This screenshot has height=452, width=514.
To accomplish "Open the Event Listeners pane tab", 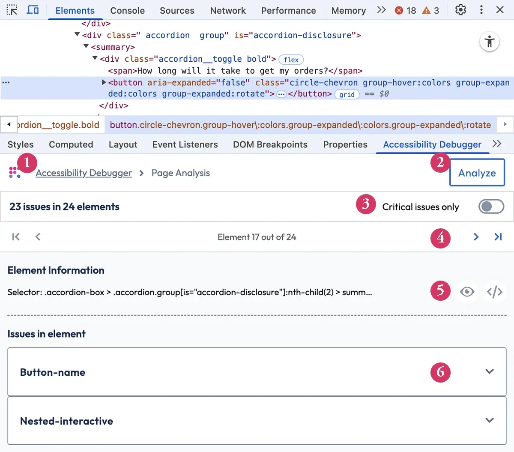I will tap(185, 144).
